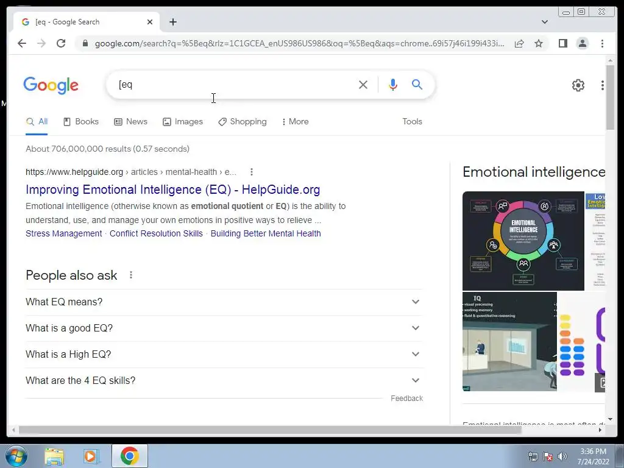Click the helpguide.org URL breadcrumb
Viewport: 624px width, 468px height.
(131, 172)
